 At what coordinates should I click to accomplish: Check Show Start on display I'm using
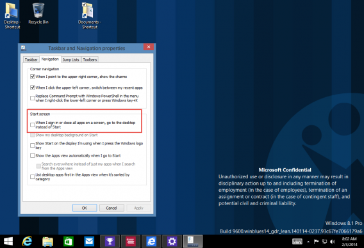(33, 146)
